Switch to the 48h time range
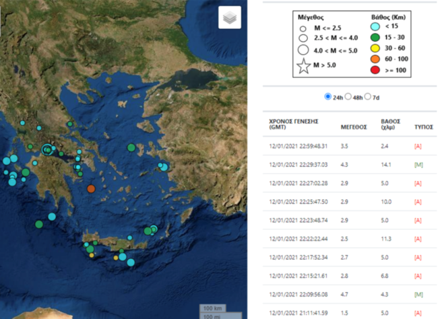The image size is (438, 319). coord(348,97)
